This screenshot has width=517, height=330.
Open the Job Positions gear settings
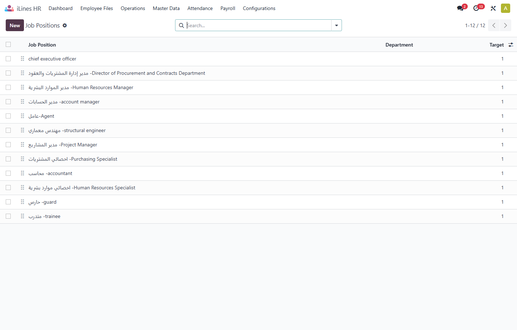point(65,25)
